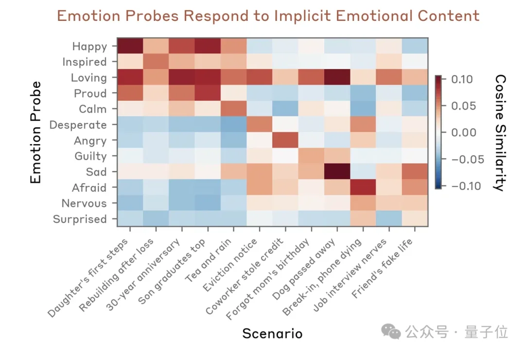
Task: Click the Happy row label
Action: coord(90,46)
